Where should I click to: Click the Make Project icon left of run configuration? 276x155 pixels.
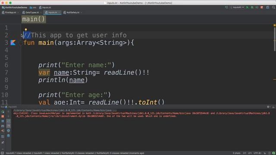click(x=226, y=7)
